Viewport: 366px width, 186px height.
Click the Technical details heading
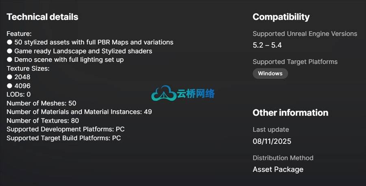(42, 17)
